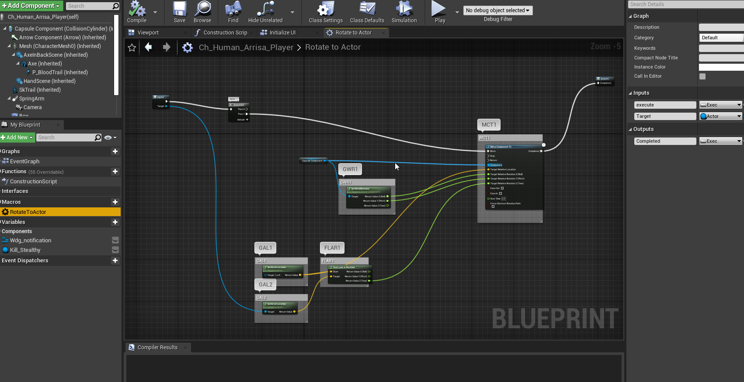Open the Add Component dropdown
Image resolution: width=744 pixels, height=382 pixels.
(x=31, y=6)
